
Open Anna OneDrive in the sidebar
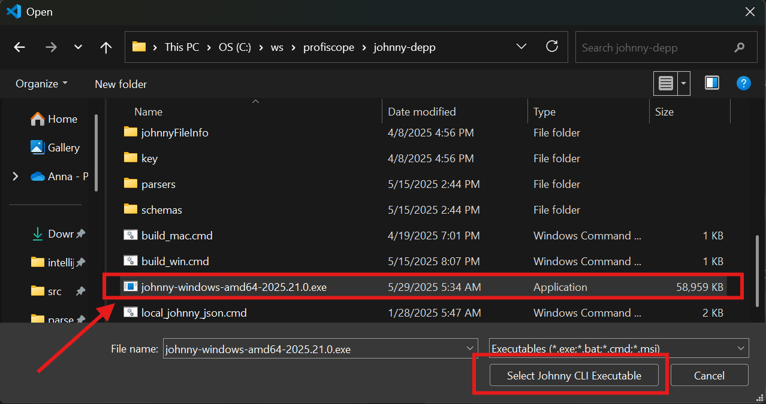[x=59, y=176]
